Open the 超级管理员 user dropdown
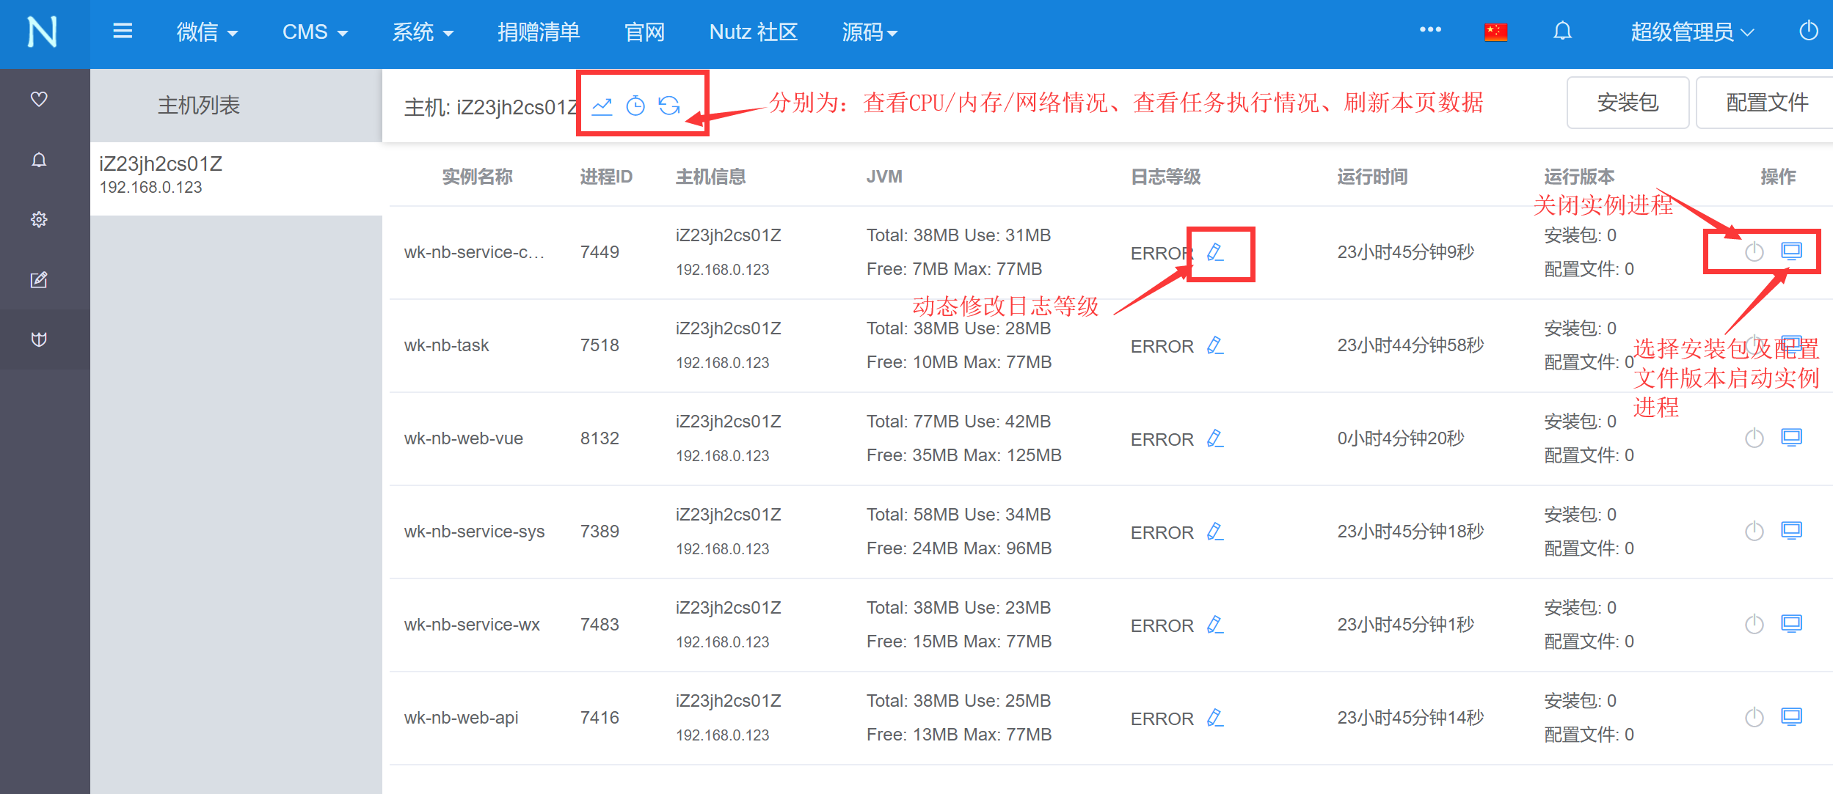 click(1692, 32)
